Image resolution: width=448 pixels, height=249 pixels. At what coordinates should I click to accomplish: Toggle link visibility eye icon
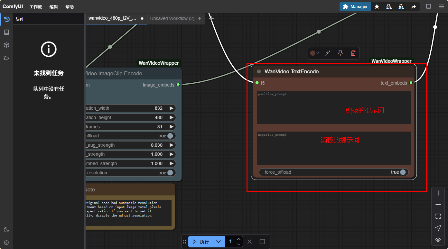pos(438,239)
